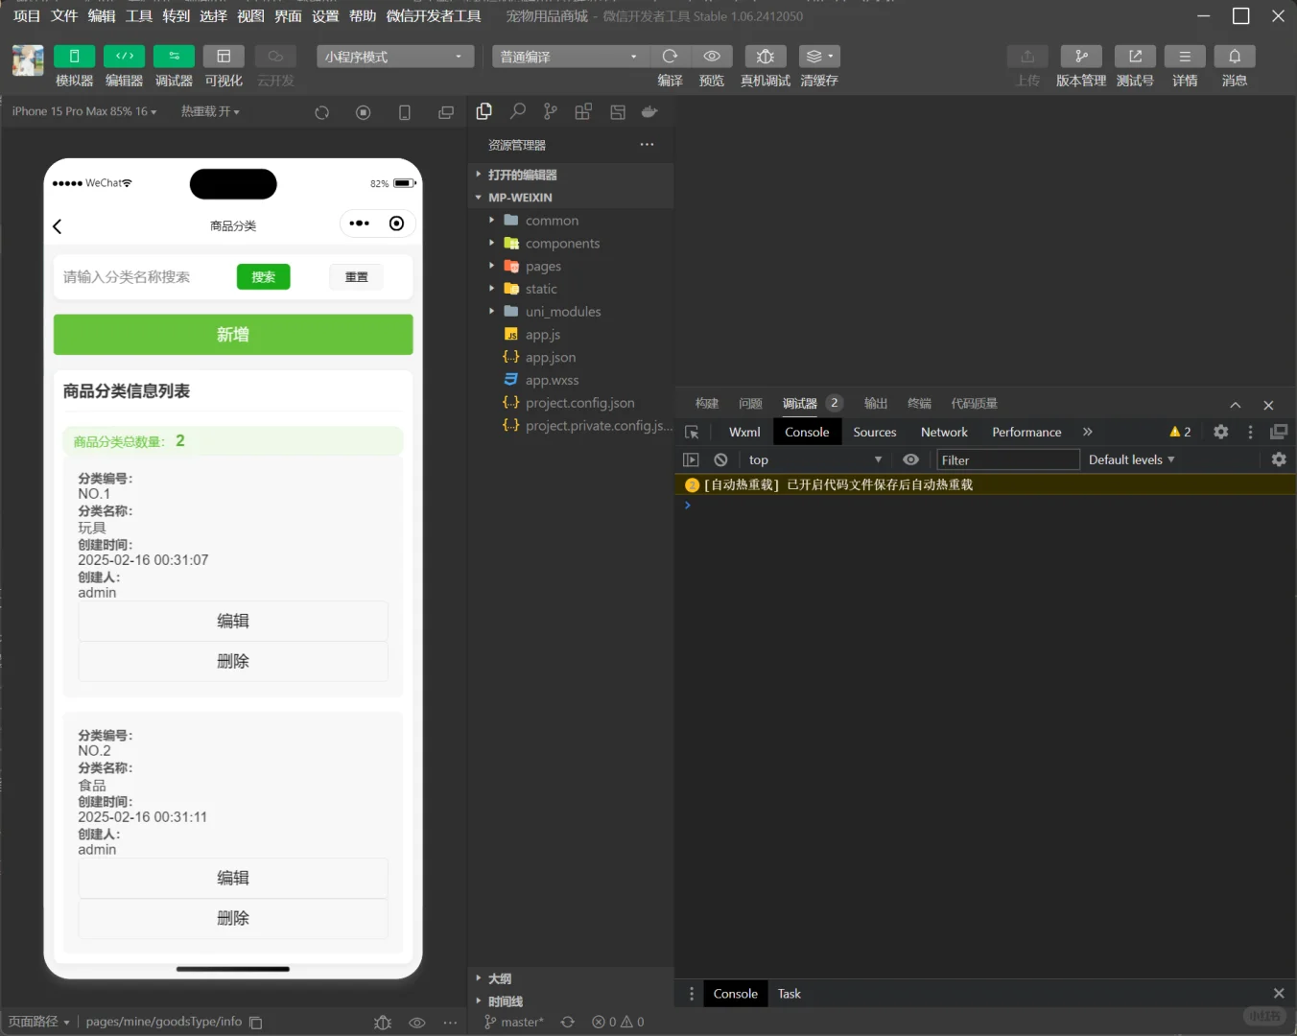The image size is (1297, 1036).
Task: Click the reset button in simulator
Action: pyautogui.click(x=357, y=277)
